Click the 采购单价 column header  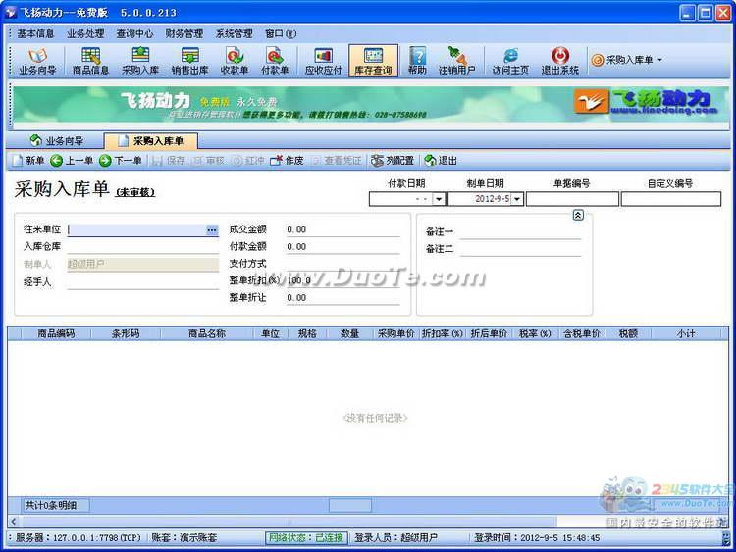[395, 334]
